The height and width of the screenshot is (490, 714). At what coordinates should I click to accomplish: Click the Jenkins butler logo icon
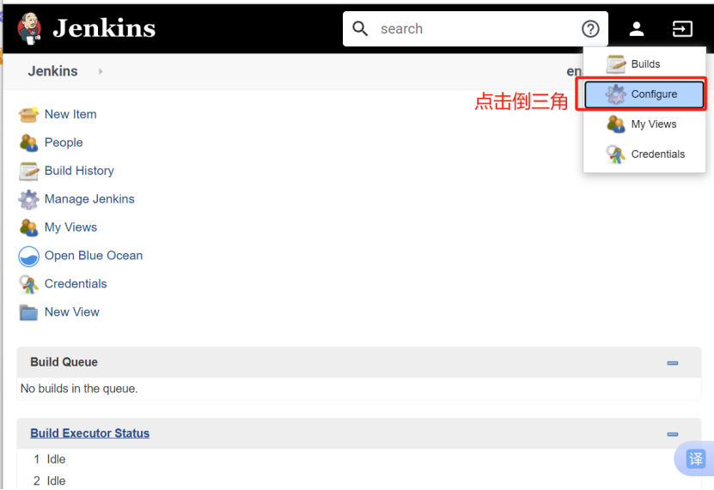29,28
